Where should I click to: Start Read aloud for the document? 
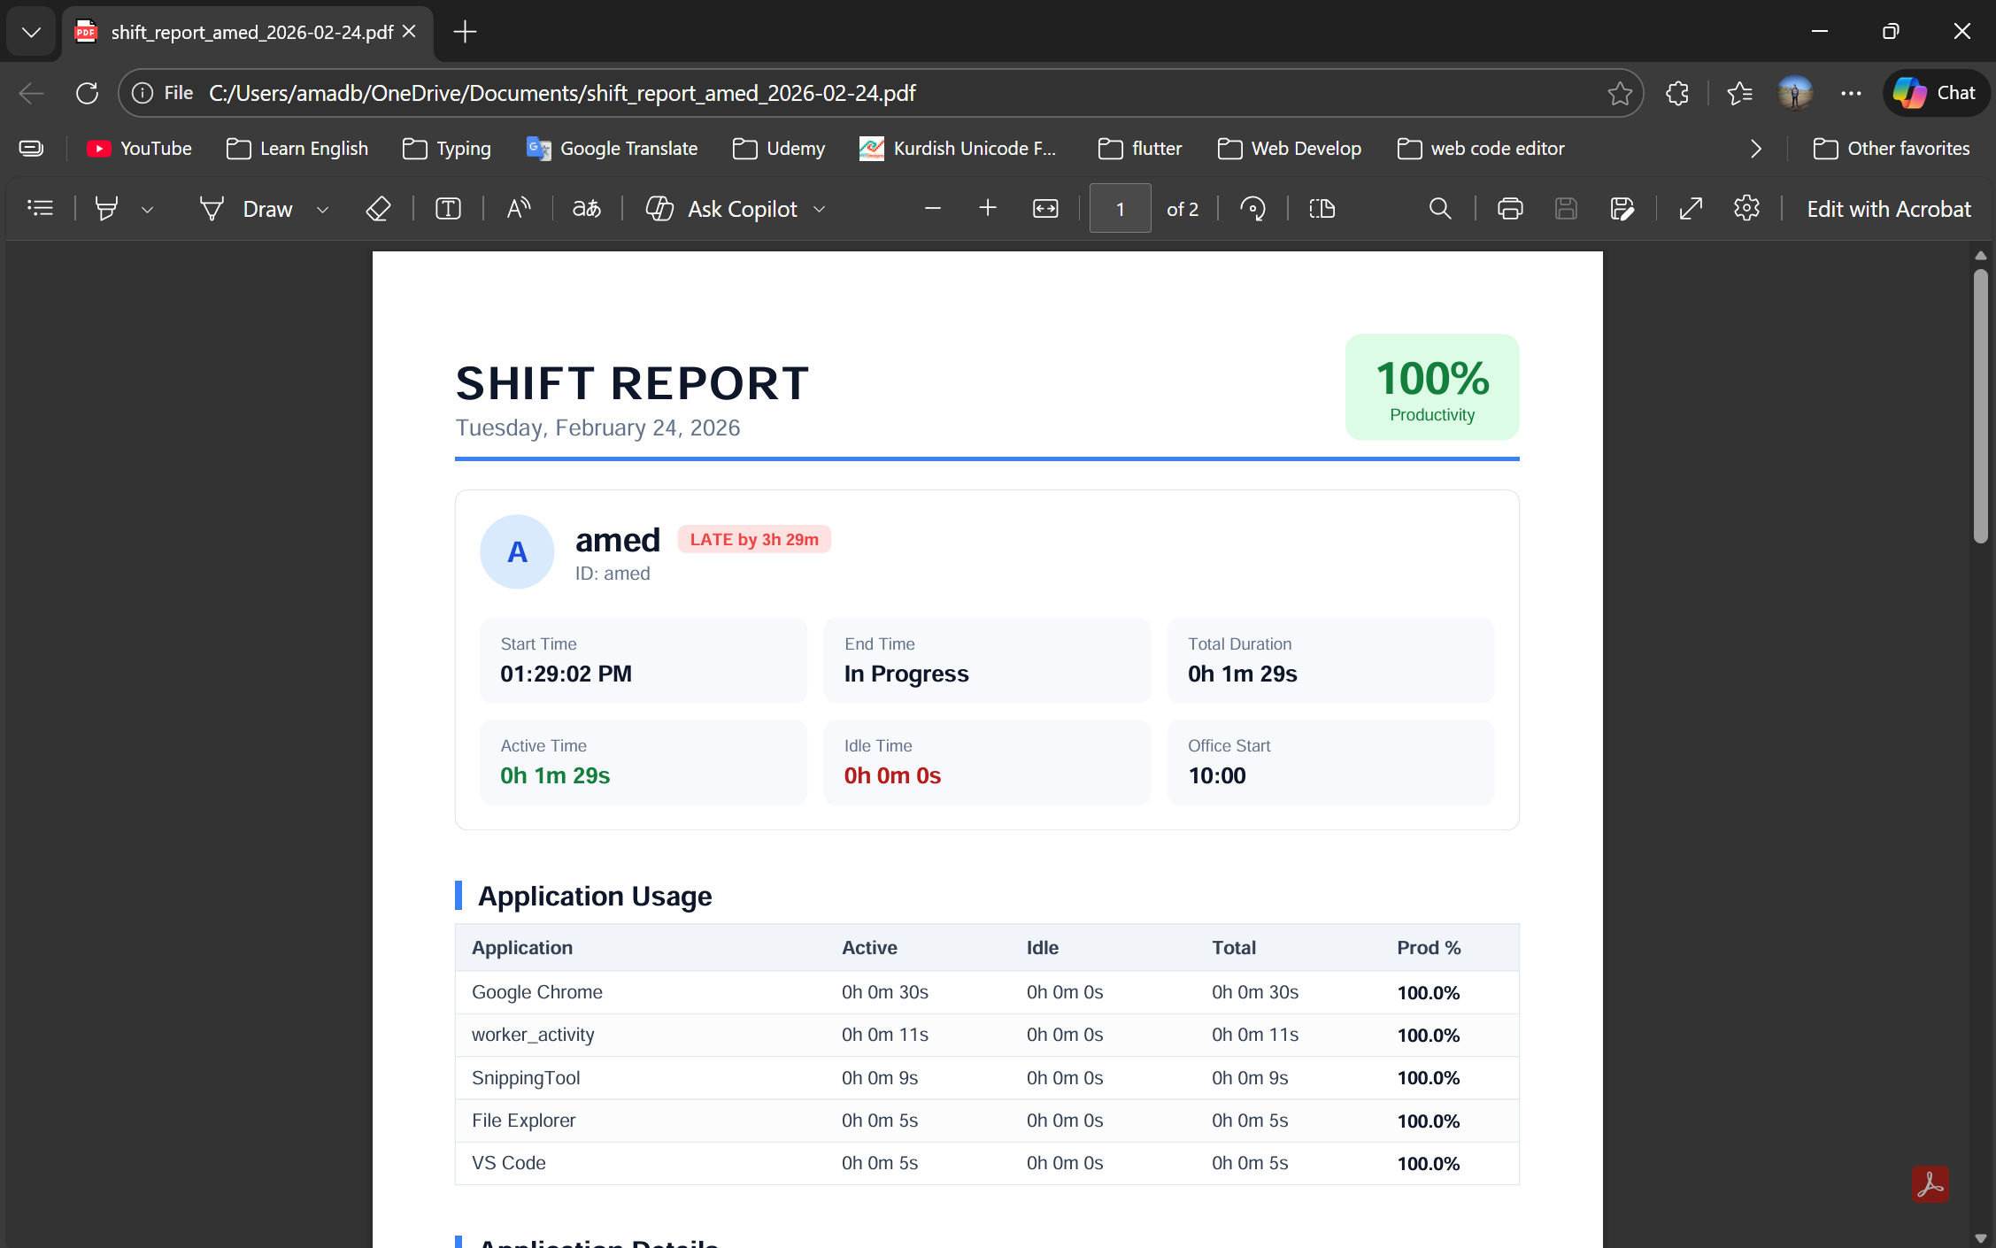point(519,208)
